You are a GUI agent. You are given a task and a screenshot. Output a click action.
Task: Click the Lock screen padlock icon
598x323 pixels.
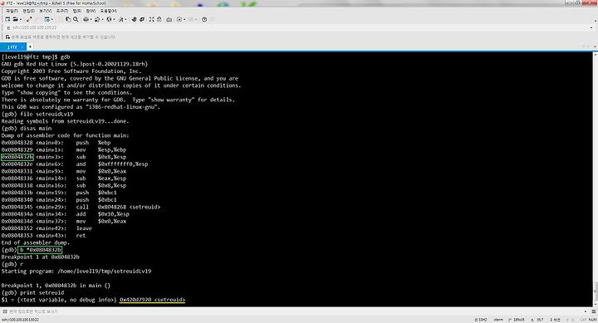tap(159, 19)
